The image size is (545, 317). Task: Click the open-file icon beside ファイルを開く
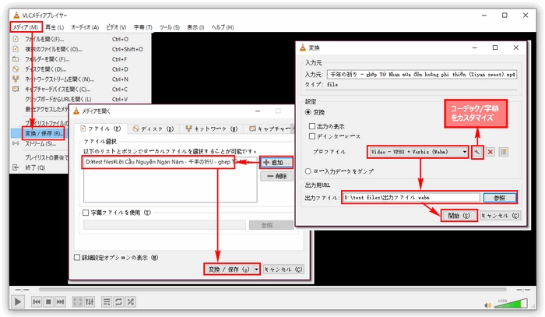(x=16, y=39)
